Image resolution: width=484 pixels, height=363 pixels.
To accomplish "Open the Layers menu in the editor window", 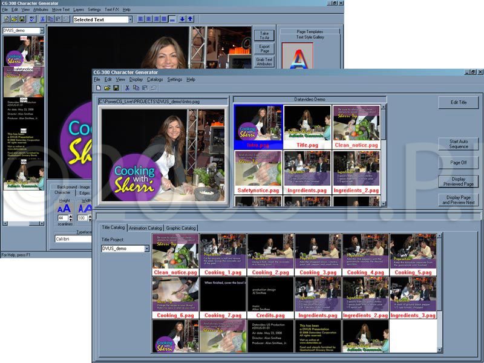I will click(x=79, y=10).
